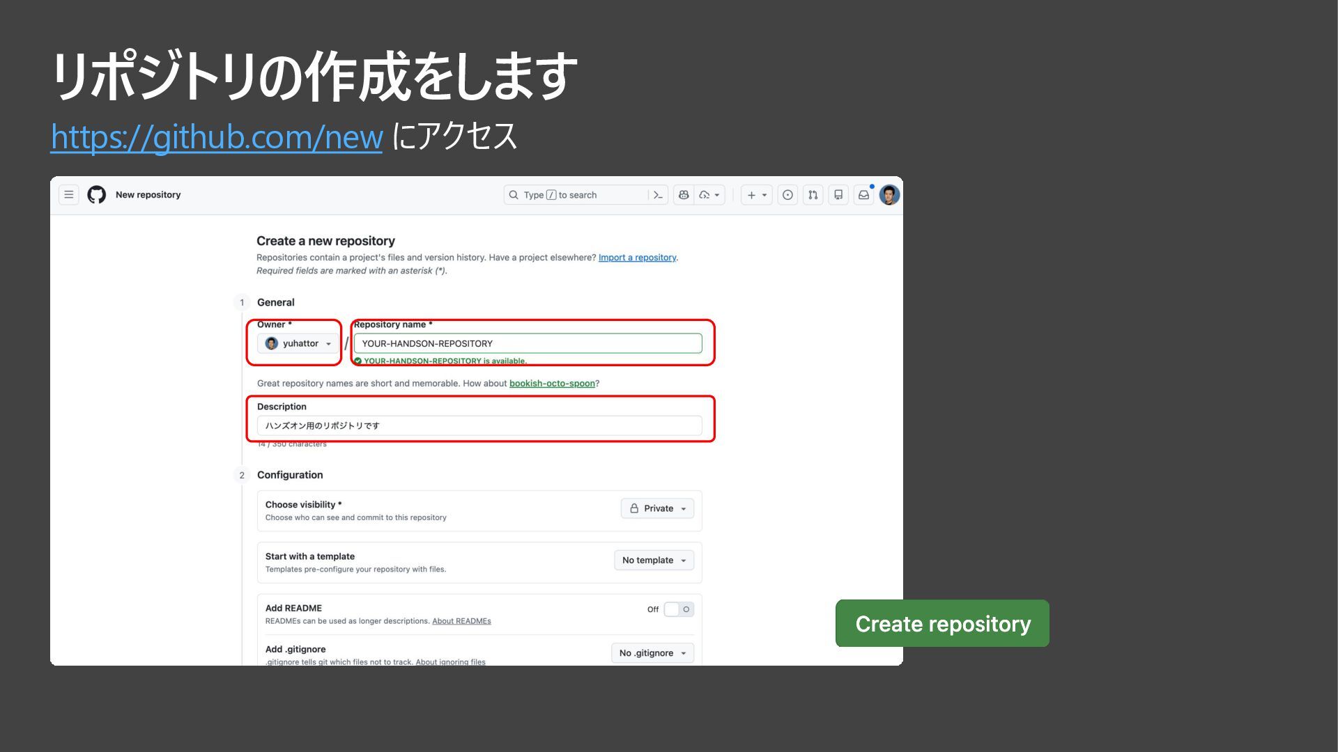Click the Import a repository link
Viewport: 1338px width, 752px height.
[637, 258]
